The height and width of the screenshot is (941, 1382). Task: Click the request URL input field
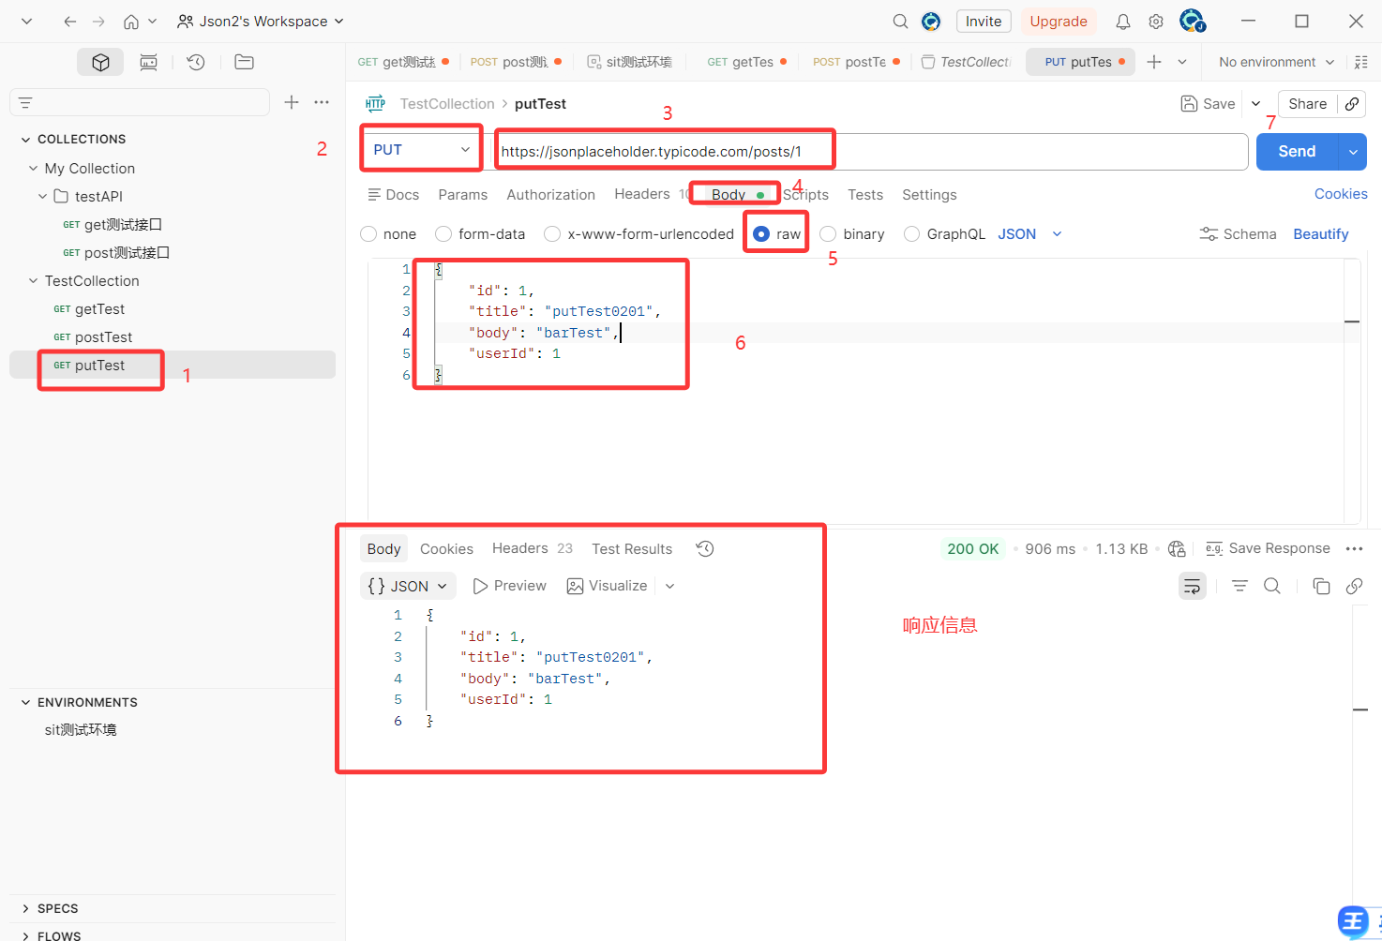point(870,151)
